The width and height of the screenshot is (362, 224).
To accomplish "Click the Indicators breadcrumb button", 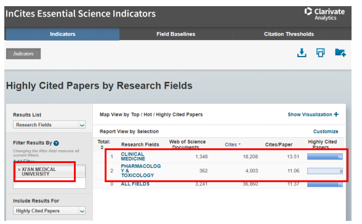I will click(23, 54).
